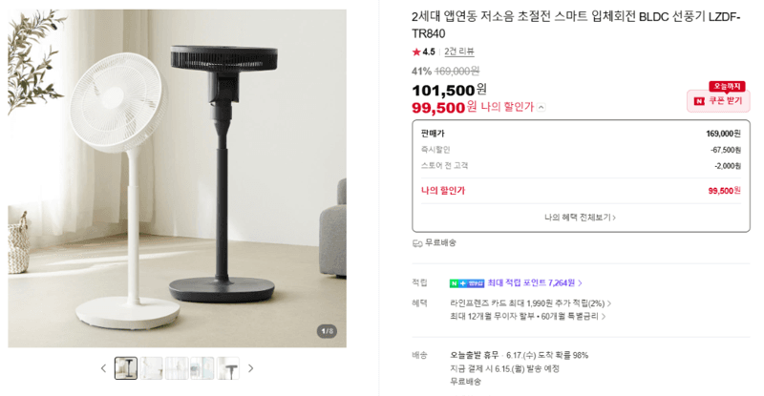Expand 최대 적립 포인트 7,264원 details
The height and width of the screenshot is (396, 764).
[x=535, y=283]
